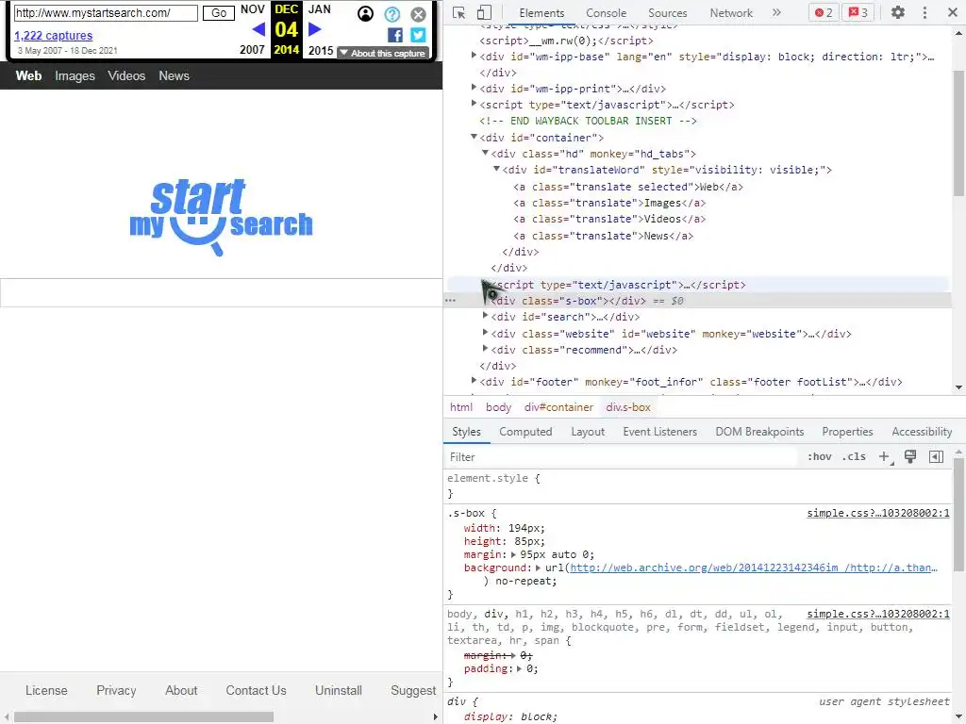Viewport: 966px width, 724px height.
Task: Select the News page tab
Action: (174, 75)
